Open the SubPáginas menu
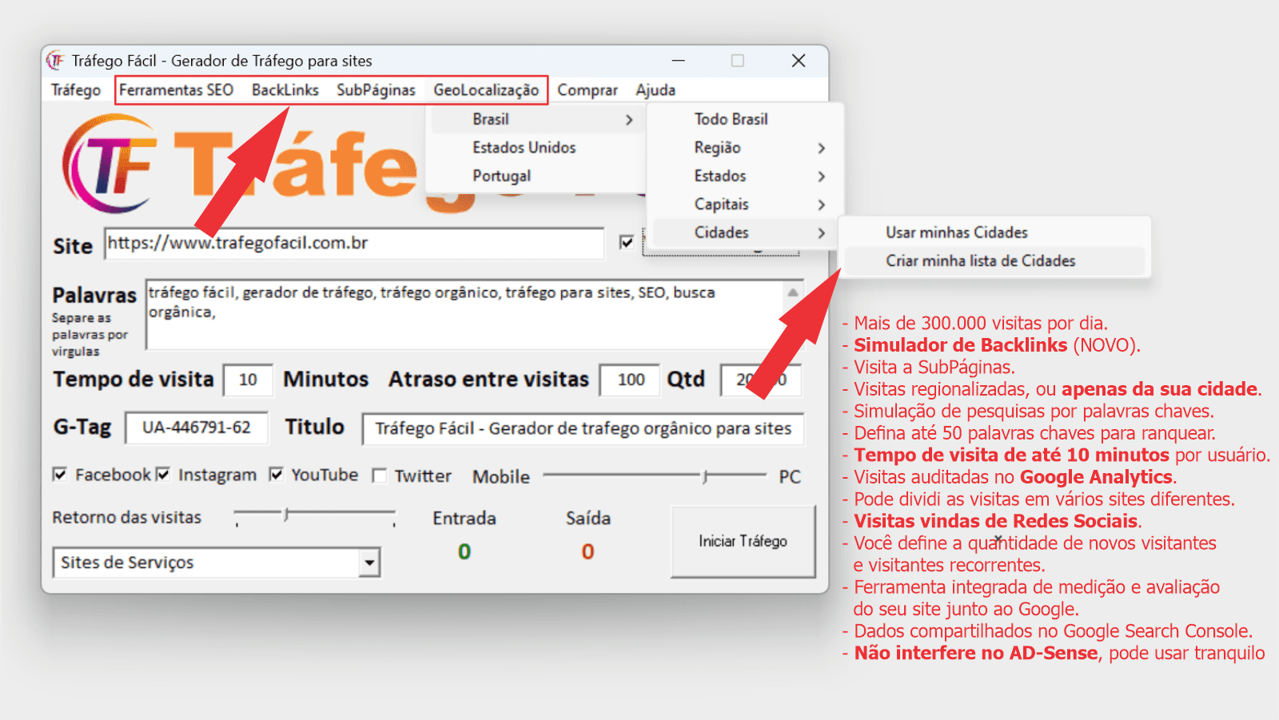Screen dimensions: 1279x720 pos(376,90)
